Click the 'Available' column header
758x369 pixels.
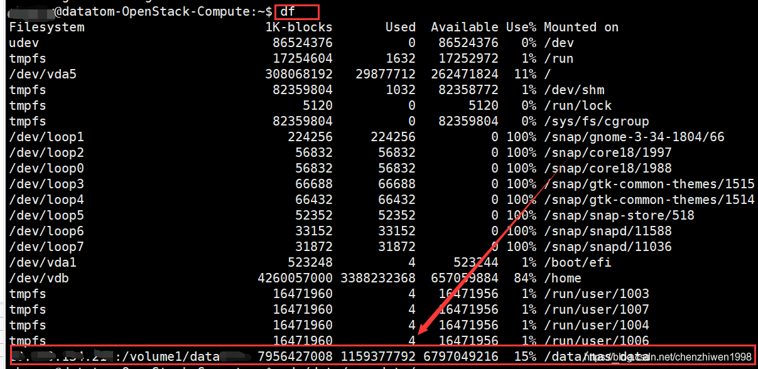[465, 27]
